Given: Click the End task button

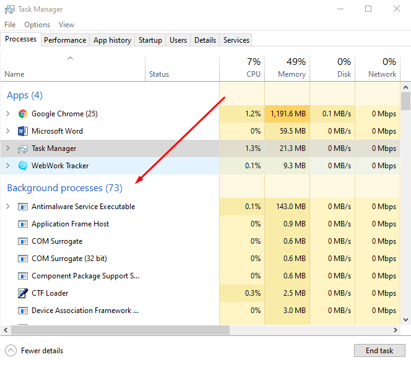Looking at the screenshot, I should pos(379,351).
